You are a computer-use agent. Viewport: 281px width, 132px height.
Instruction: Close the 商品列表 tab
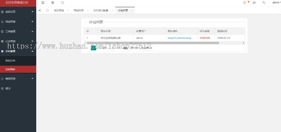click(x=88, y=10)
